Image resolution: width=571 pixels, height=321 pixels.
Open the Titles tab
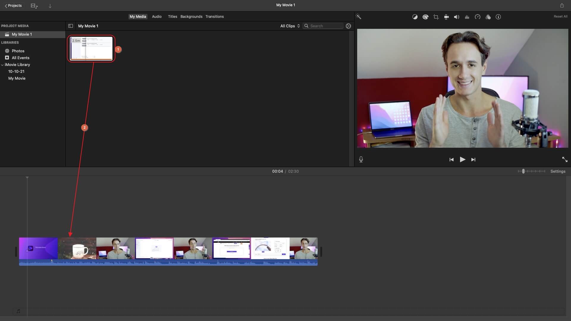[x=172, y=17]
